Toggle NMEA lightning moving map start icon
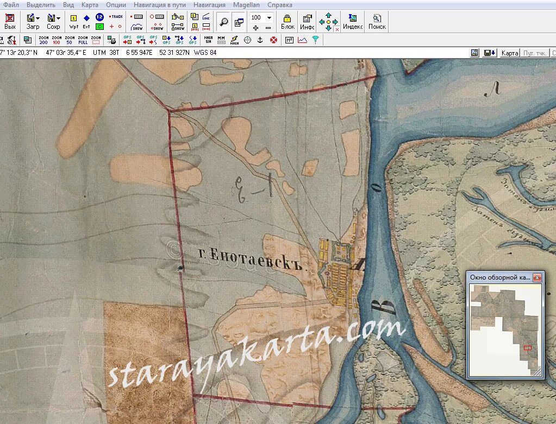This screenshot has height=424, width=556. 234,40
